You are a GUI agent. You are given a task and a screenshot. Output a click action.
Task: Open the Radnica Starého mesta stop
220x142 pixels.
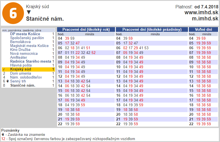[x=31, y=61]
